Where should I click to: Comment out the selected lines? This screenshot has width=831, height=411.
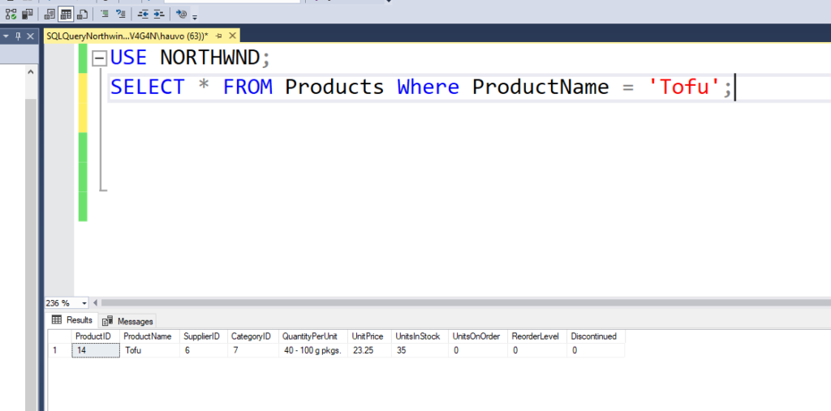coord(105,14)
